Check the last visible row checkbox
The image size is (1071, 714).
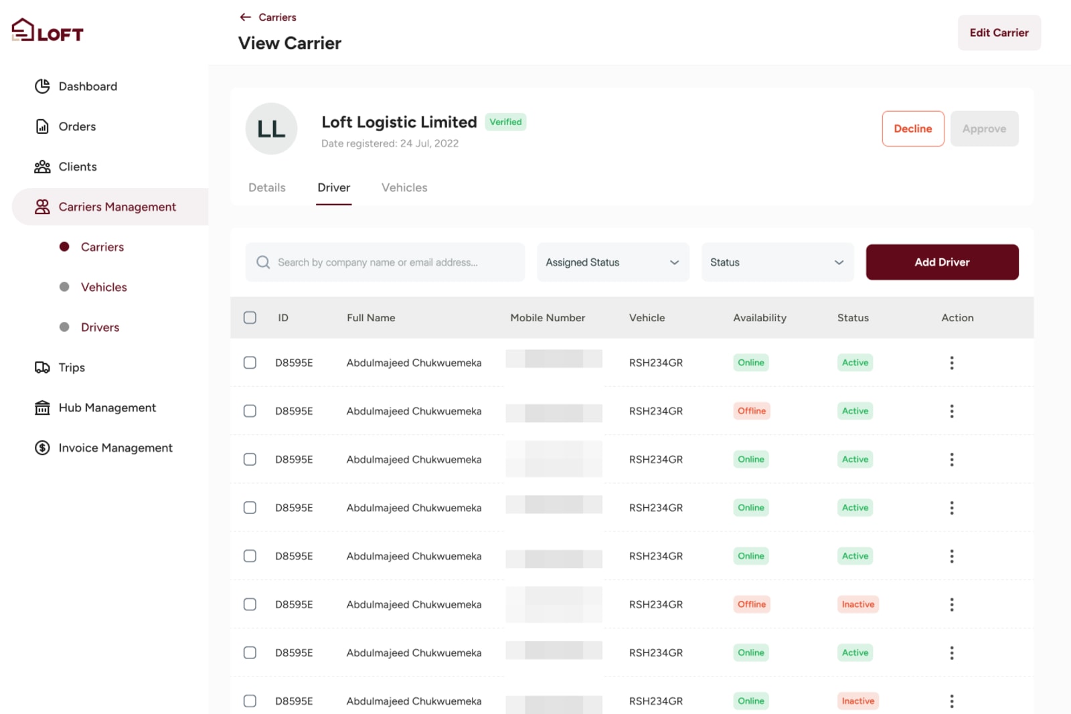[250, 701]
